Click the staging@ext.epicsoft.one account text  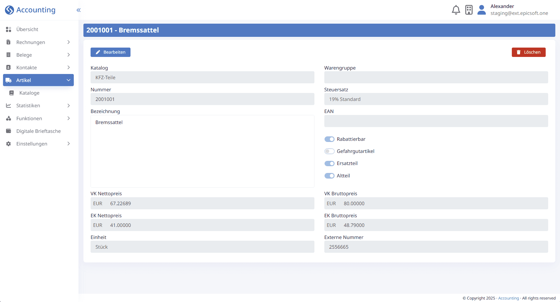(x=519, y=13)
